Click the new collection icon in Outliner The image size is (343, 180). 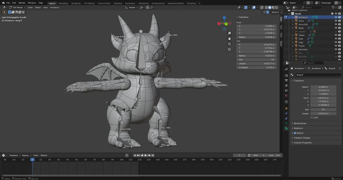tap(340, 7)
